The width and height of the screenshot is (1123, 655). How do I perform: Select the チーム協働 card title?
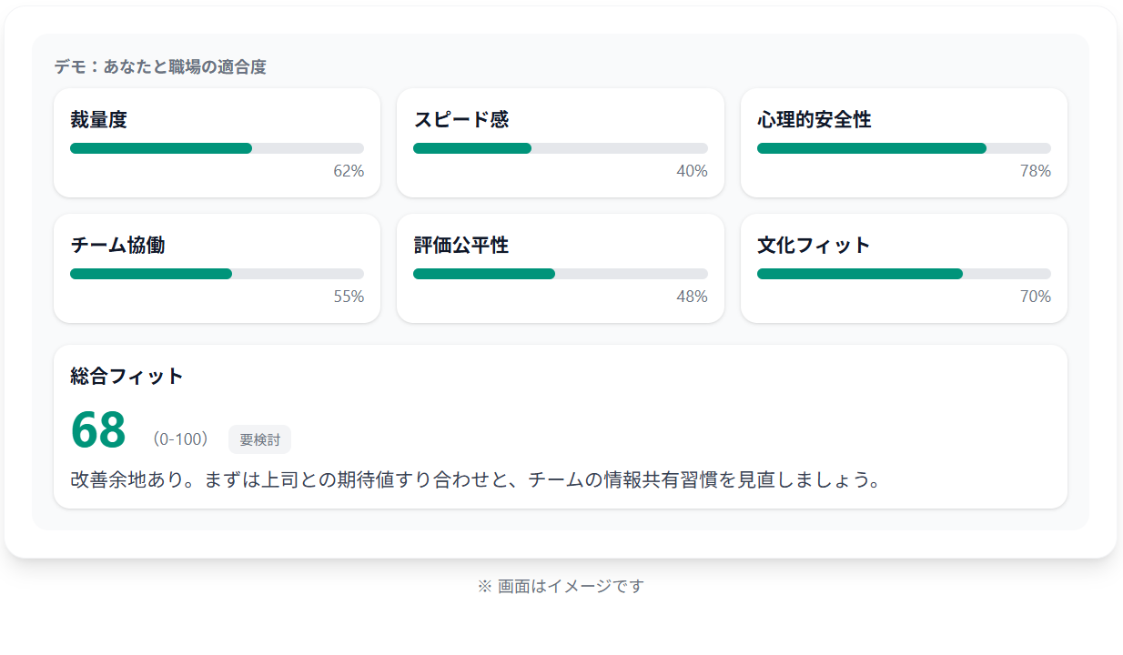(117, 245)
